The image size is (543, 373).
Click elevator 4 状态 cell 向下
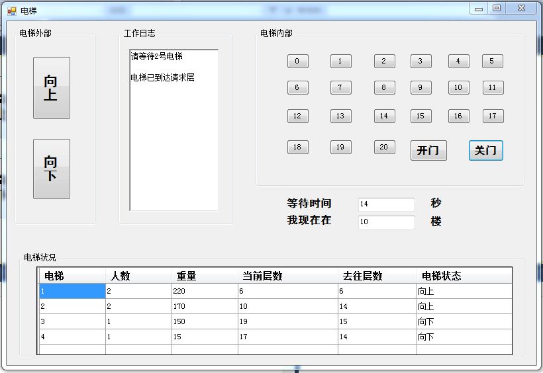point(464,337)
